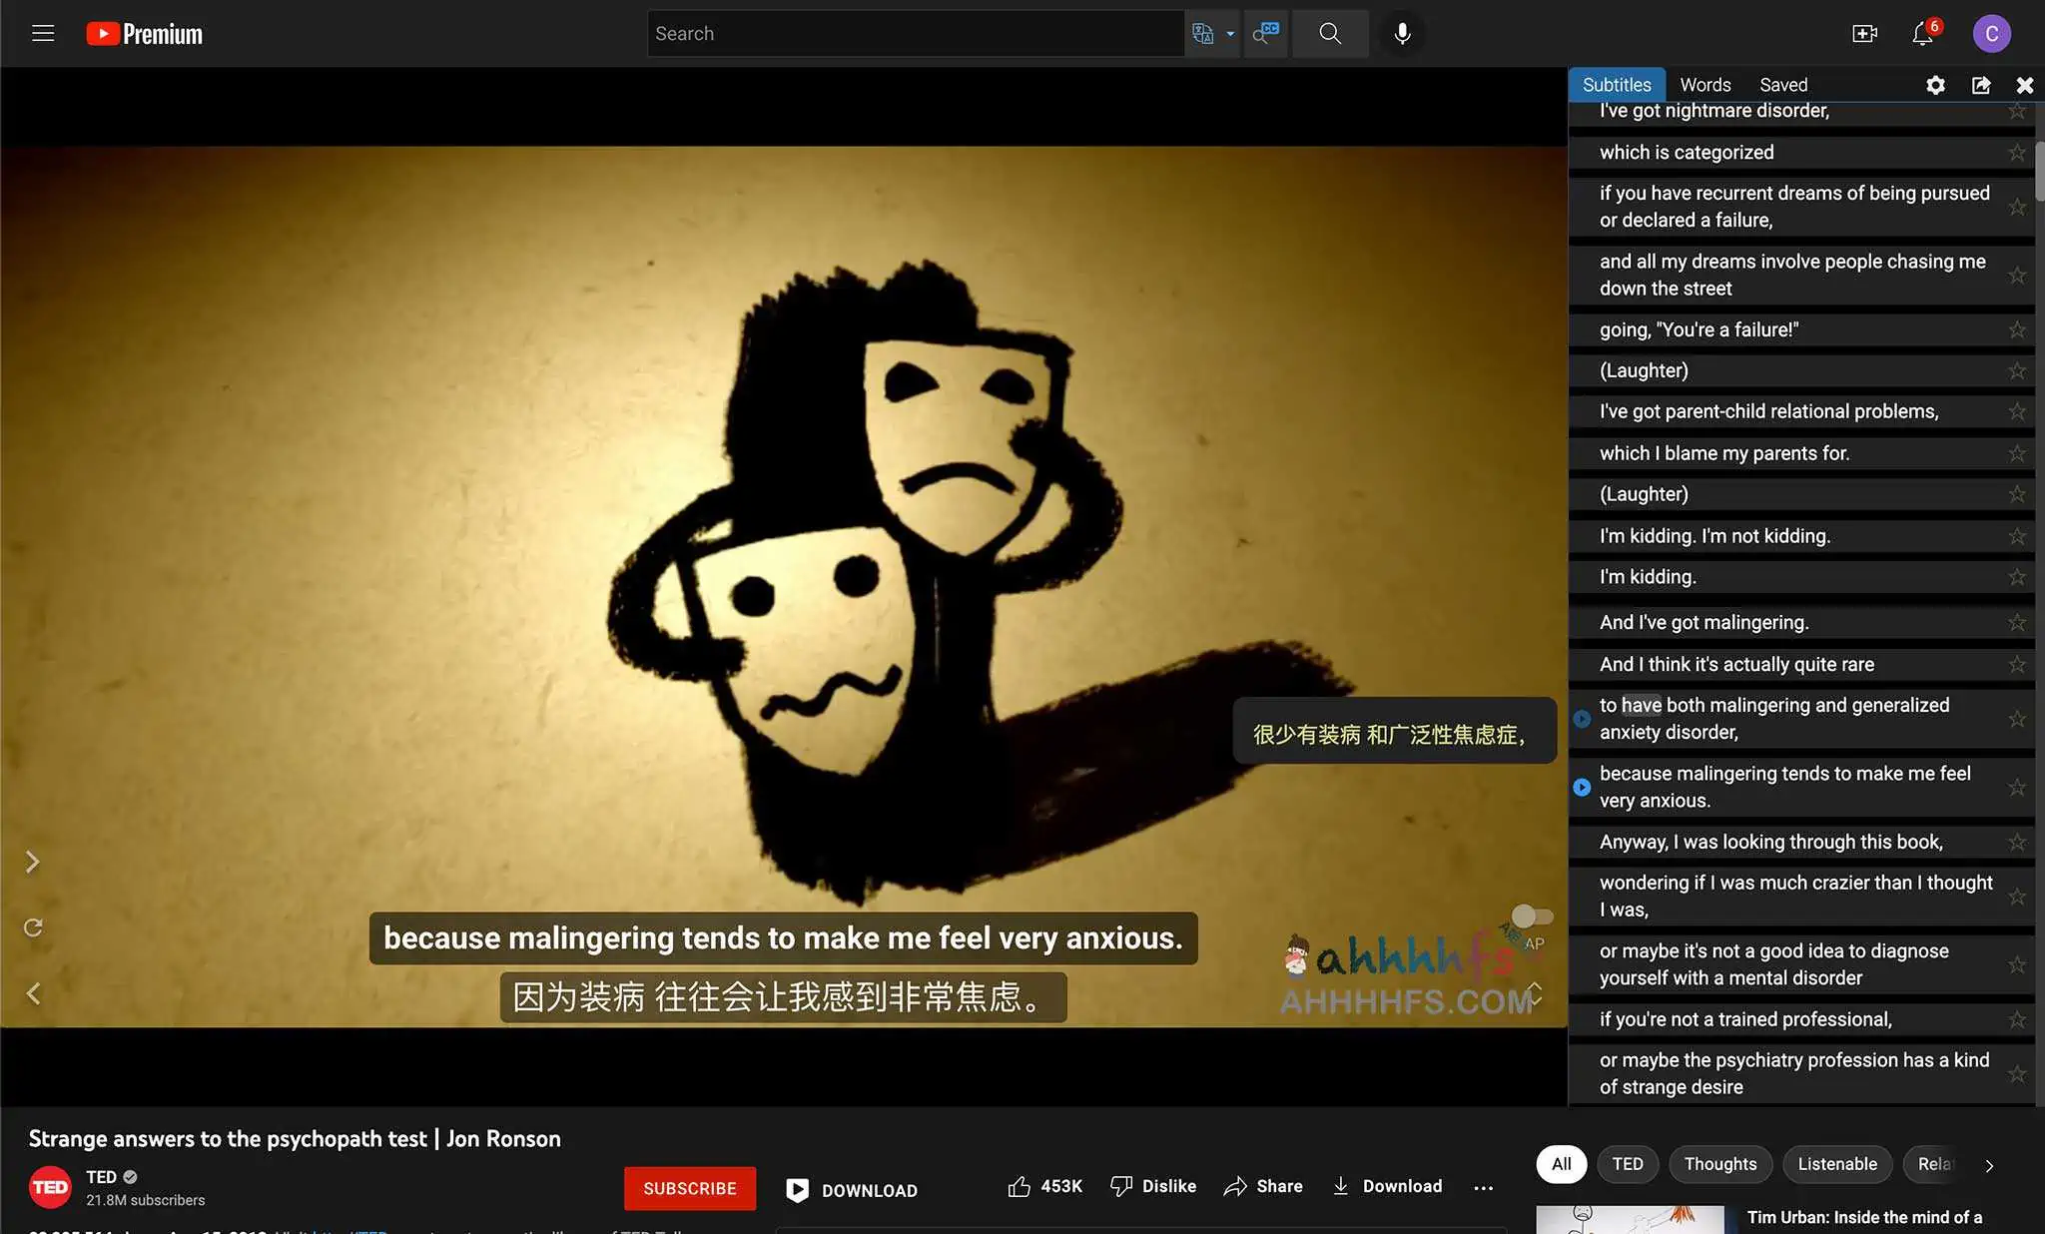Star the "I'm kidding." subtitle line
Image resolution: width=2045 pixels, height=1234 pixels.
[x=2017, y=577]
